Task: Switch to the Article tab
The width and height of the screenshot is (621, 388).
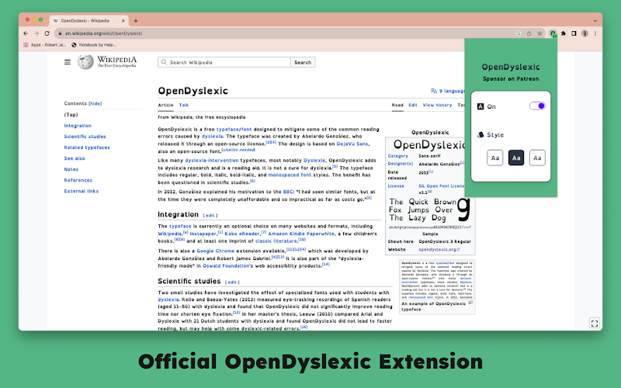Action: 165,105
